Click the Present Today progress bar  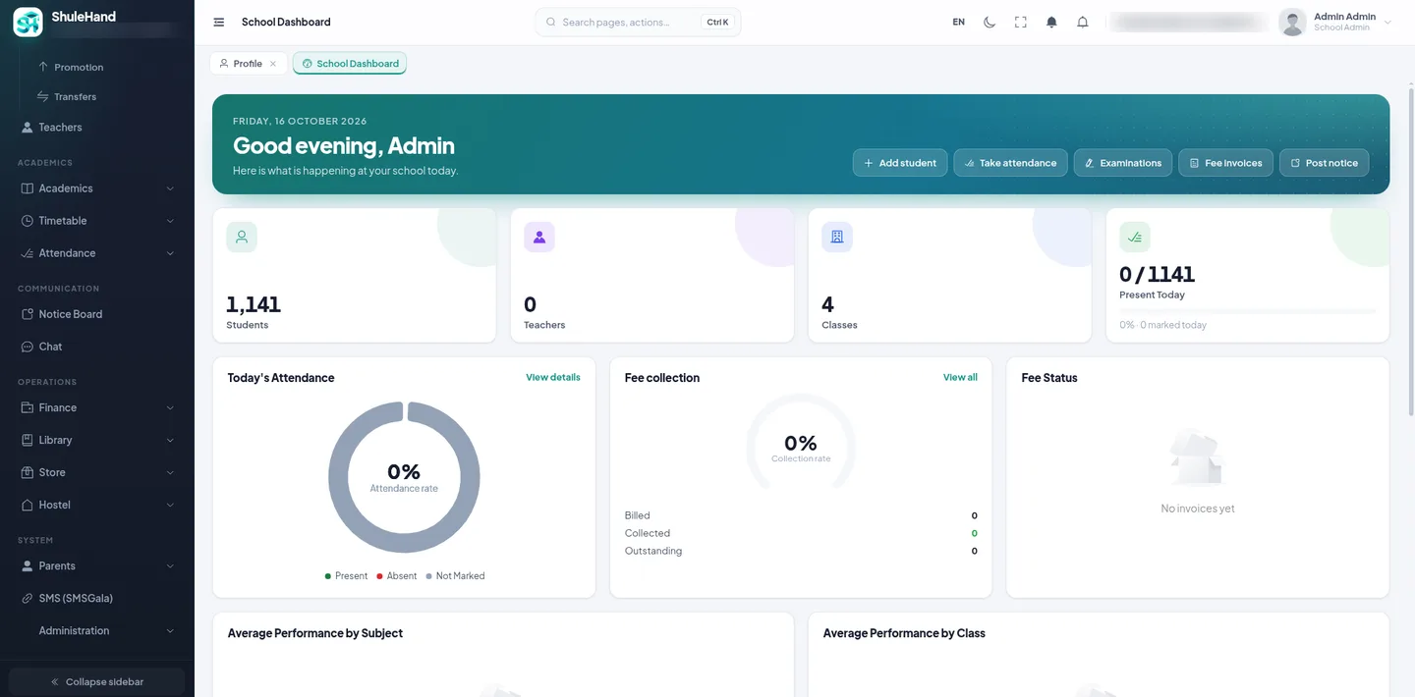(x=1248, y=311)
